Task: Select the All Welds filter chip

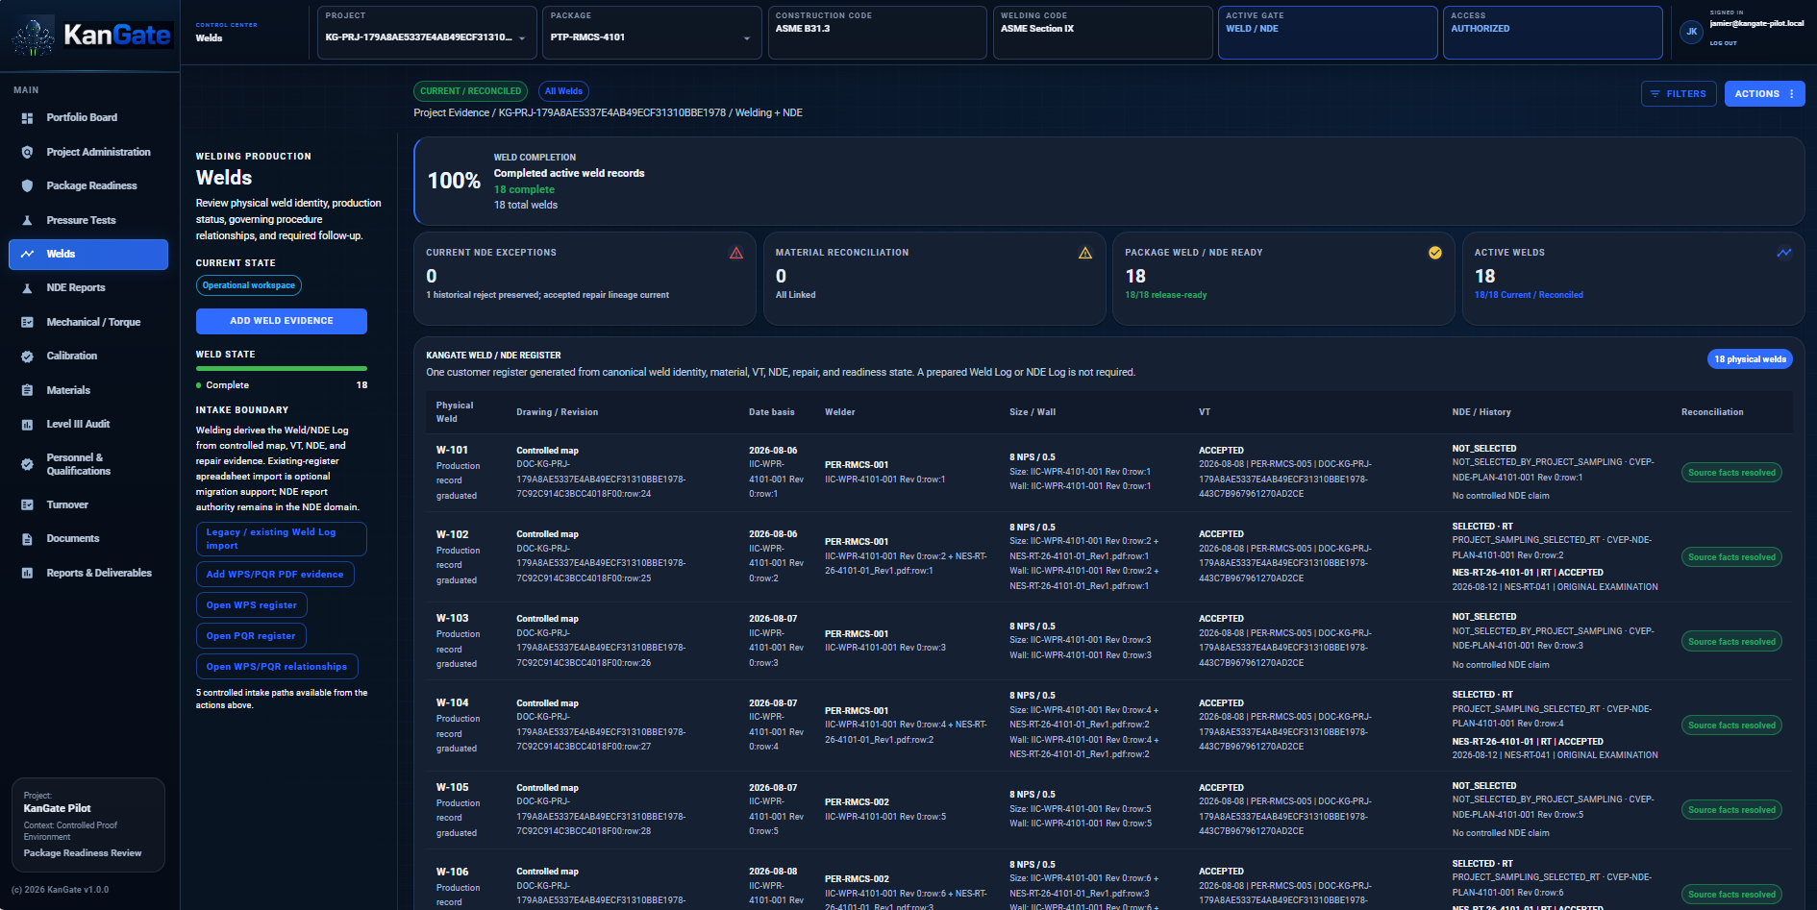Action: [563, 91]
